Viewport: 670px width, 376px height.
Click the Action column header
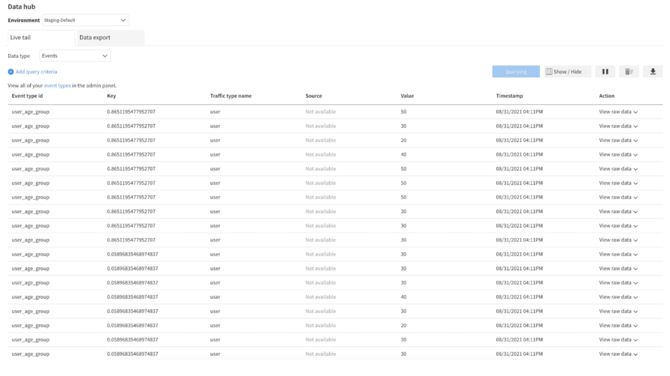(606, 96)
